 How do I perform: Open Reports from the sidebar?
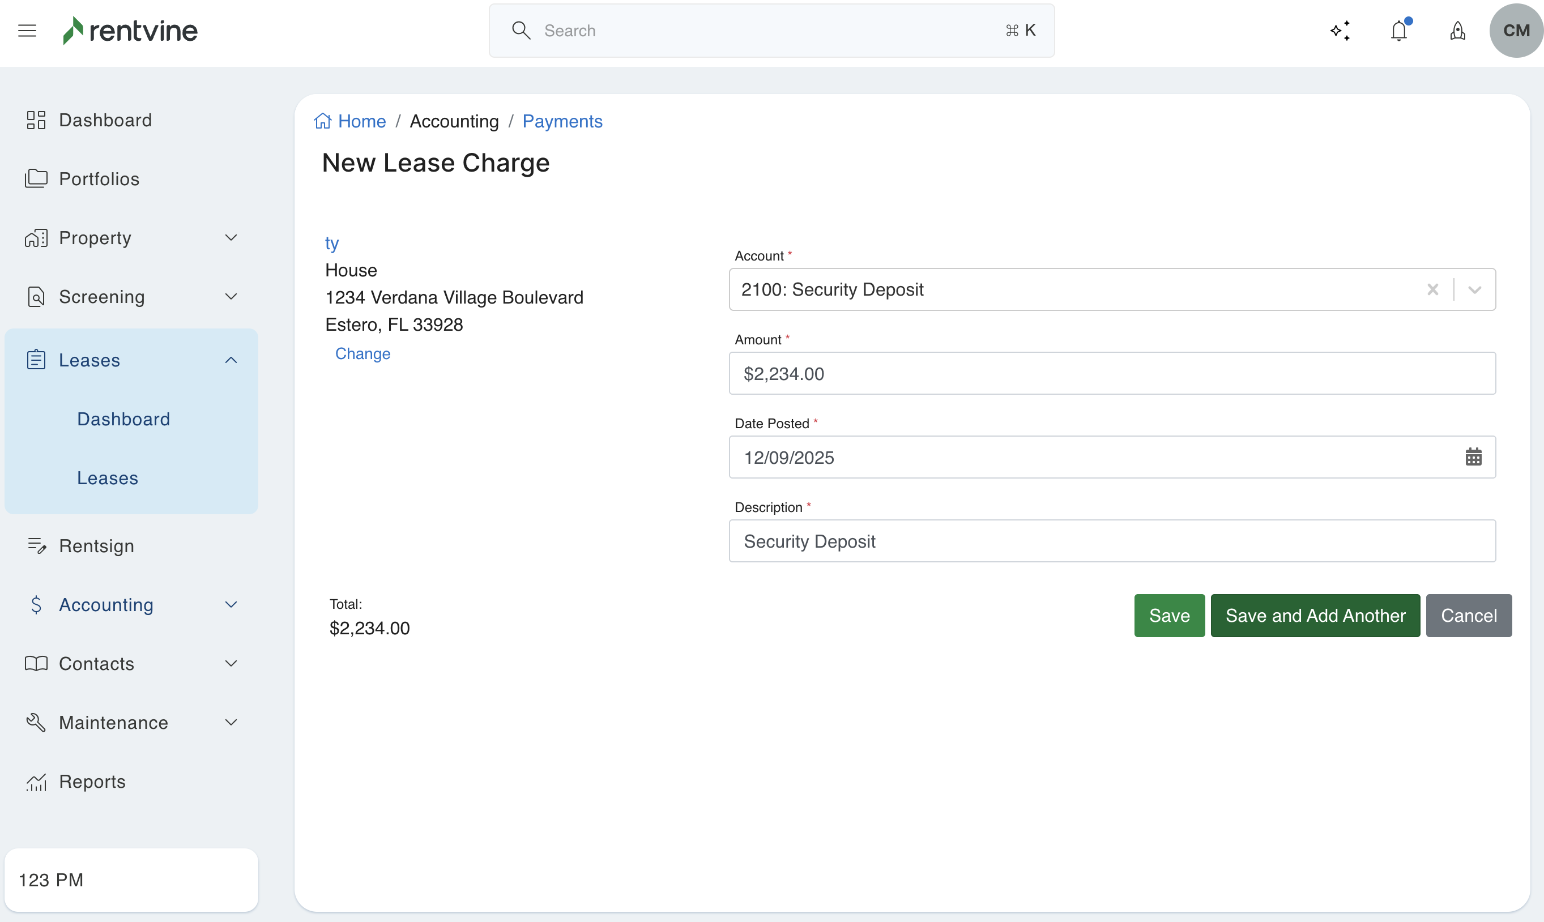tap(92, 782)
